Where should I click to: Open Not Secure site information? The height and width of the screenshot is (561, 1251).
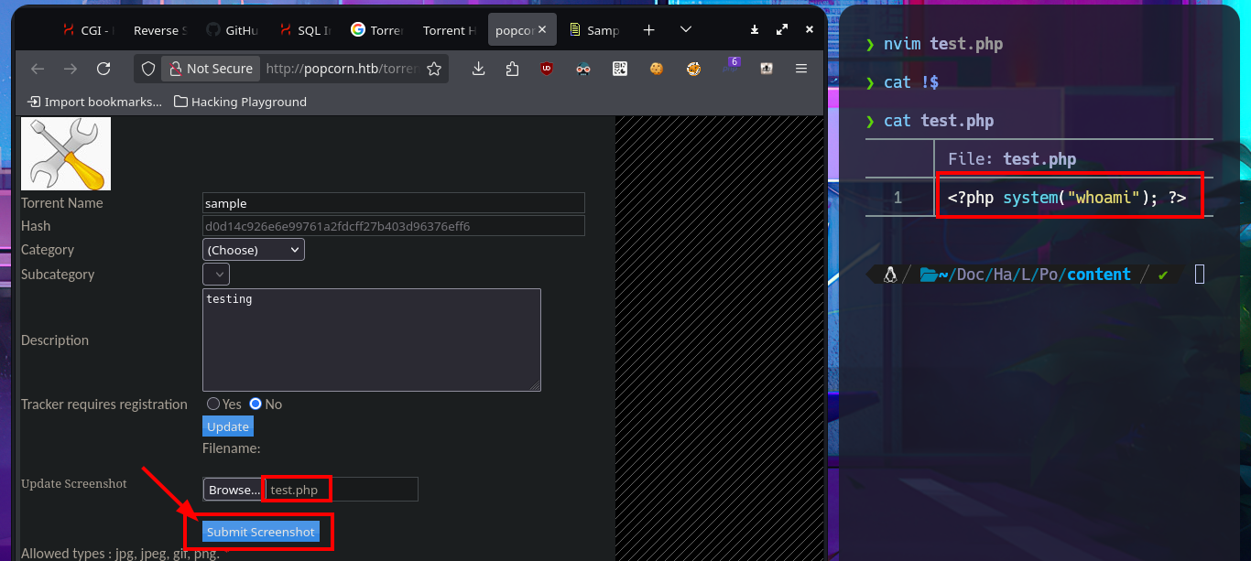click(211, 69)
